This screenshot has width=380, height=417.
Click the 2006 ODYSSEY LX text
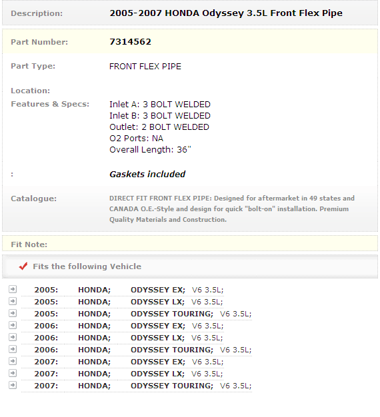[157, 338]
